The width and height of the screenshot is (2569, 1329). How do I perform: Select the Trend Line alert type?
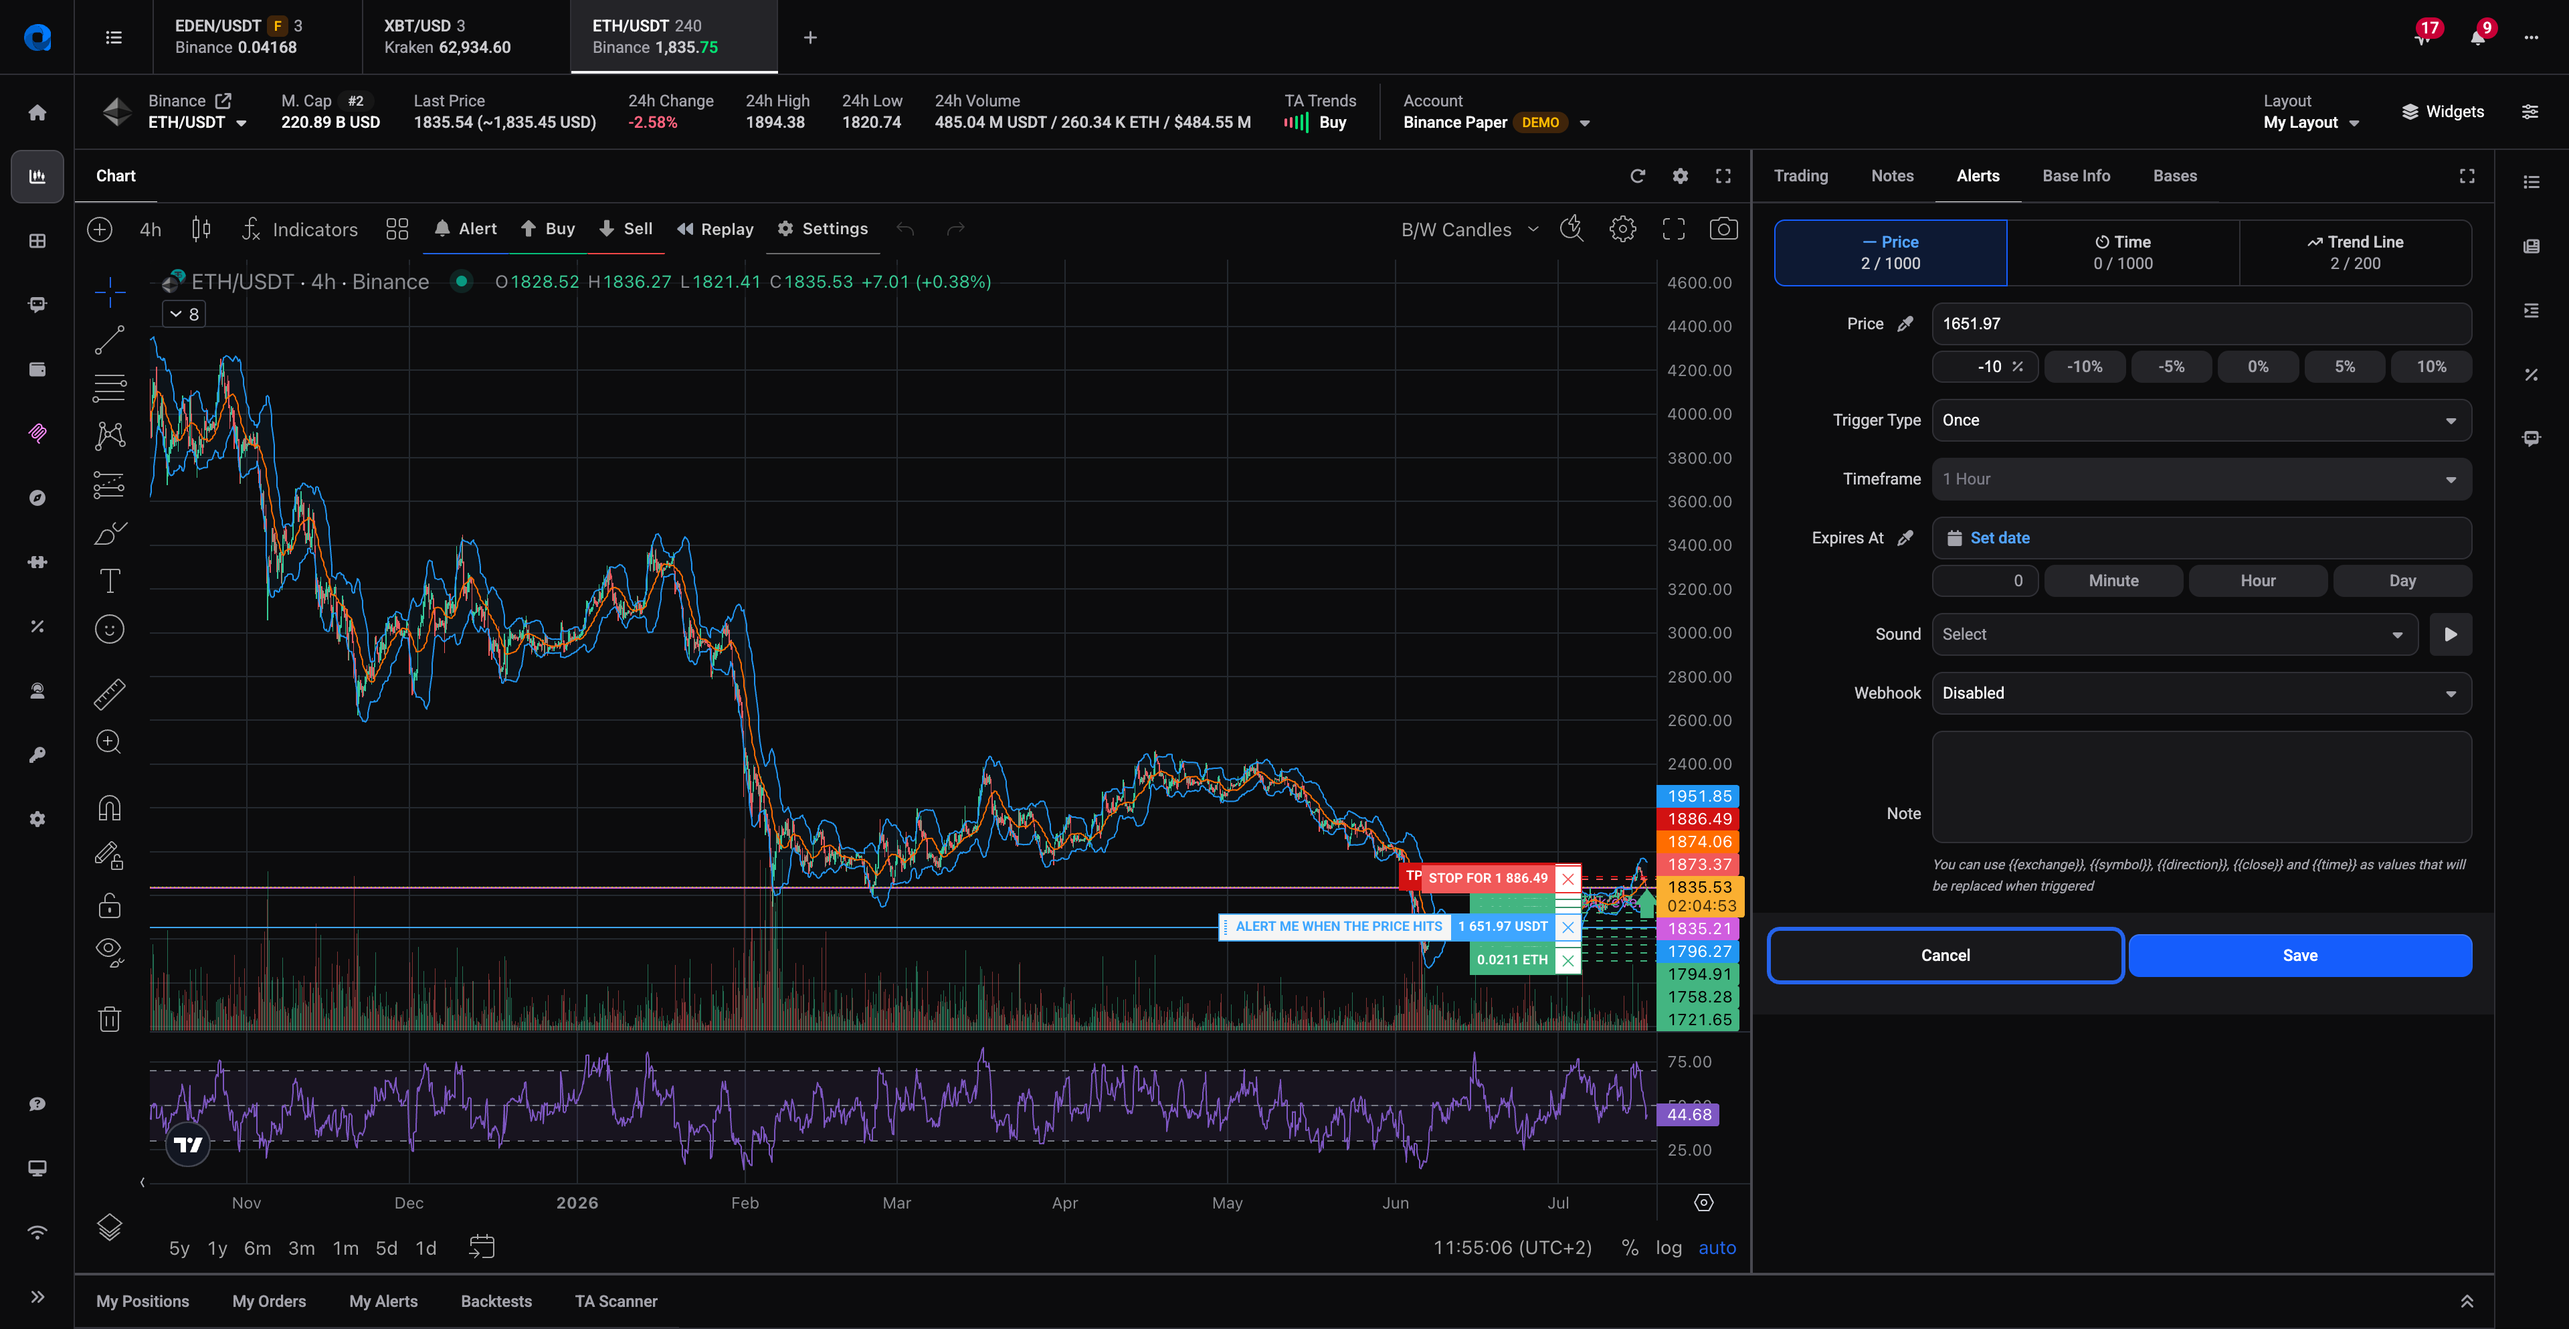2355,254
